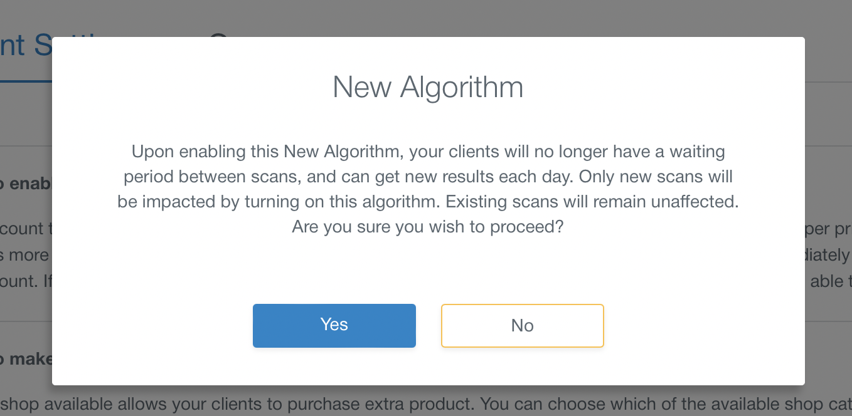Click the blue underline beneath Account Settings tab

tap(26, 81)
